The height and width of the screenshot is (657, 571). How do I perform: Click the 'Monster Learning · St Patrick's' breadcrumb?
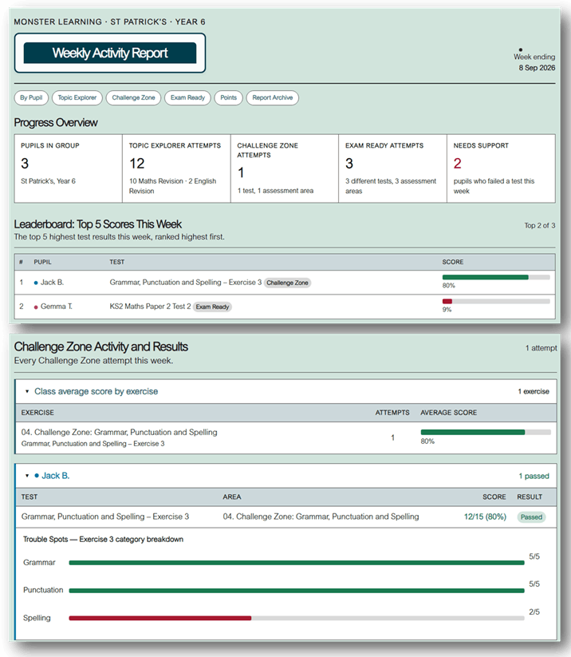[110, 22]
